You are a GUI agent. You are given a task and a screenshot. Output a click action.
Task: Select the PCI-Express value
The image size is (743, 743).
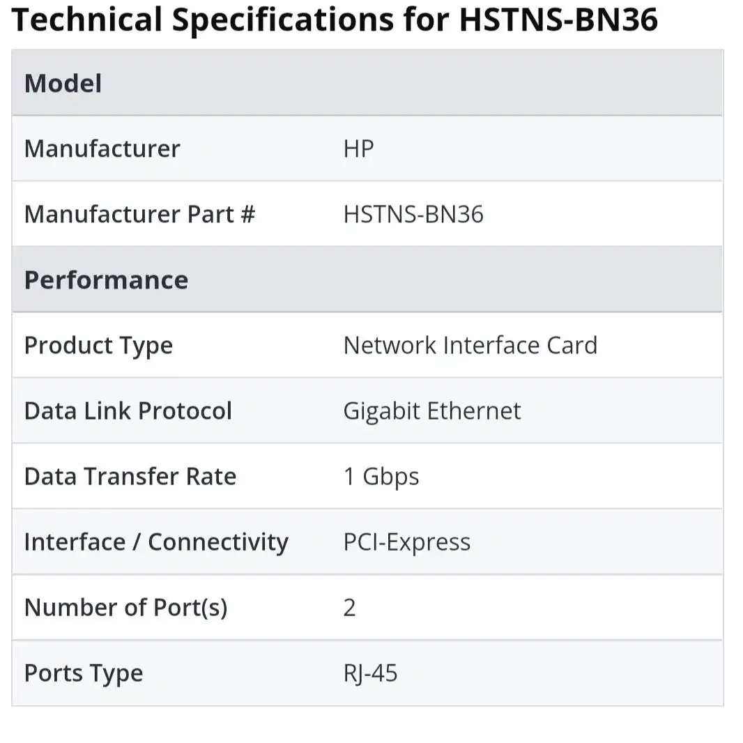[406, 542]
